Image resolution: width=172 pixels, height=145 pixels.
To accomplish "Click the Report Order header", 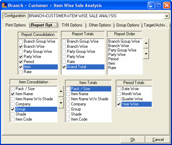I will coord(125,34).
